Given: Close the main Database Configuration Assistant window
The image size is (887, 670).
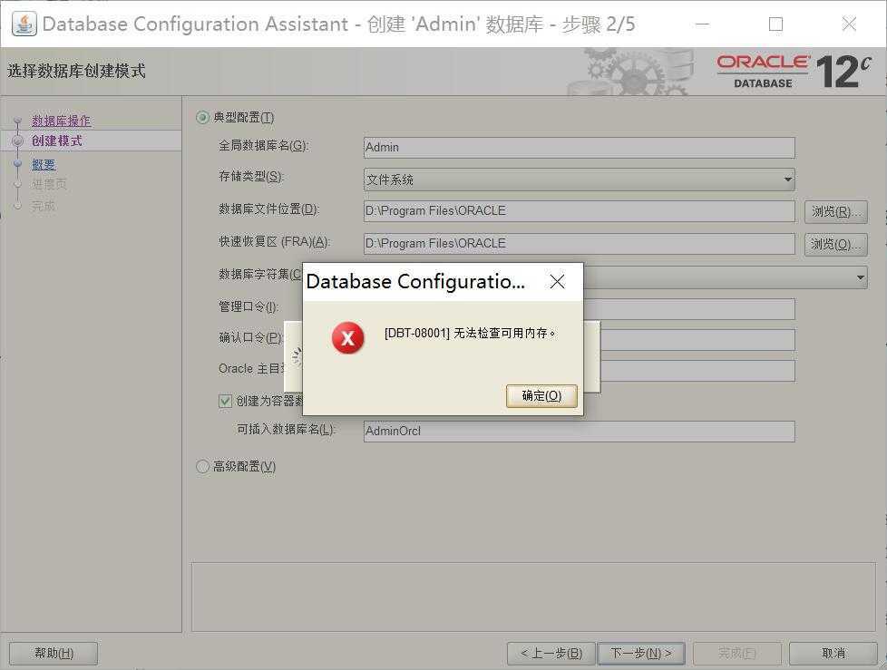Looking at the screenshot, I should coord(849,24).
